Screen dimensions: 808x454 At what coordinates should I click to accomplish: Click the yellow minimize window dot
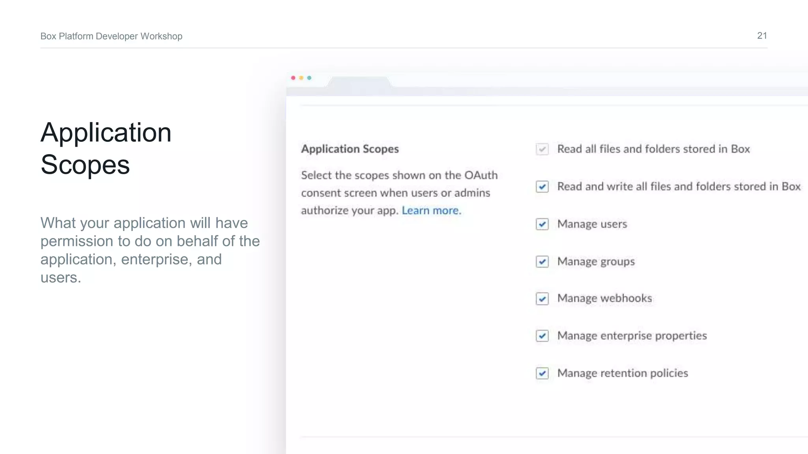(x=301, y=78)
